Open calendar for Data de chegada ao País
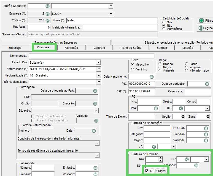Image resolution: width=213 pixels, height=176 pixels. [95, 91]
